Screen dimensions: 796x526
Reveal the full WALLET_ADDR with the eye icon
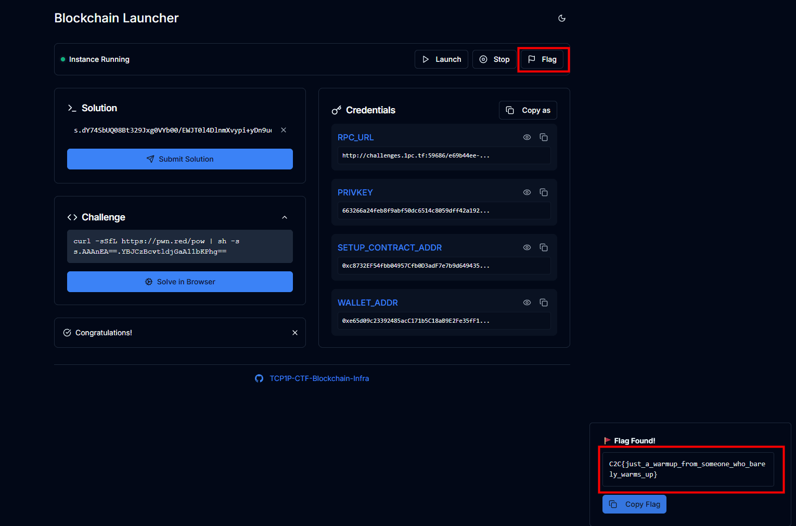(x=527, y=303)
